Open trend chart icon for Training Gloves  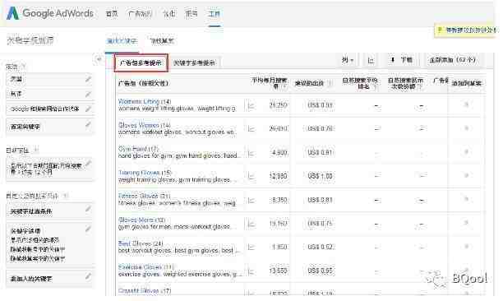click(251, 176)
